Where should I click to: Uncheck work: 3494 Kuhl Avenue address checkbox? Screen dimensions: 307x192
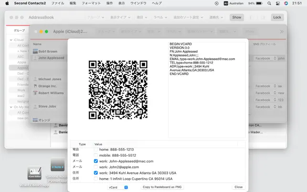(x=96, y=173)
